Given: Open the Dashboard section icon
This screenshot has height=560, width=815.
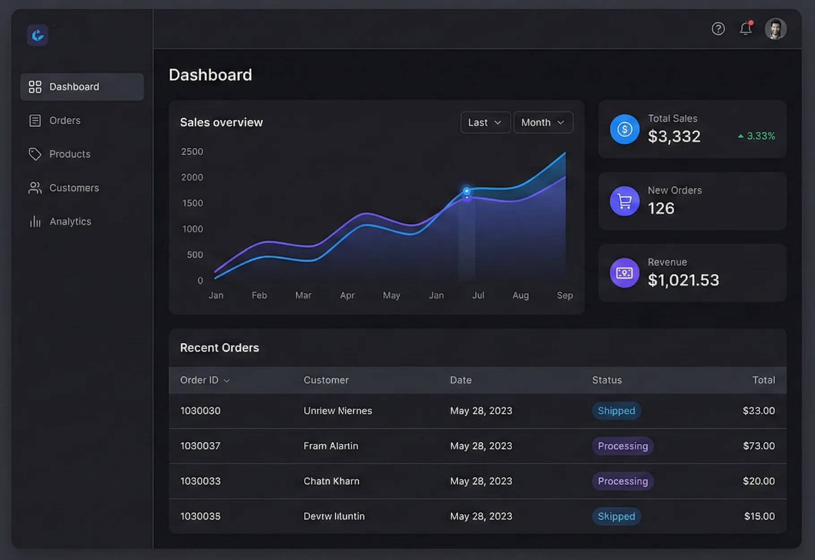Looking at the screenshot, I should (35, 86).
